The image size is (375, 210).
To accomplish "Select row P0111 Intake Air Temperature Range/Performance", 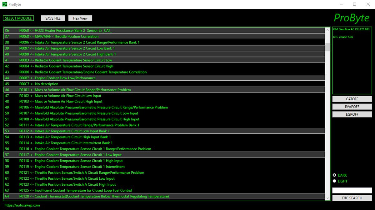I will point(164,125).
